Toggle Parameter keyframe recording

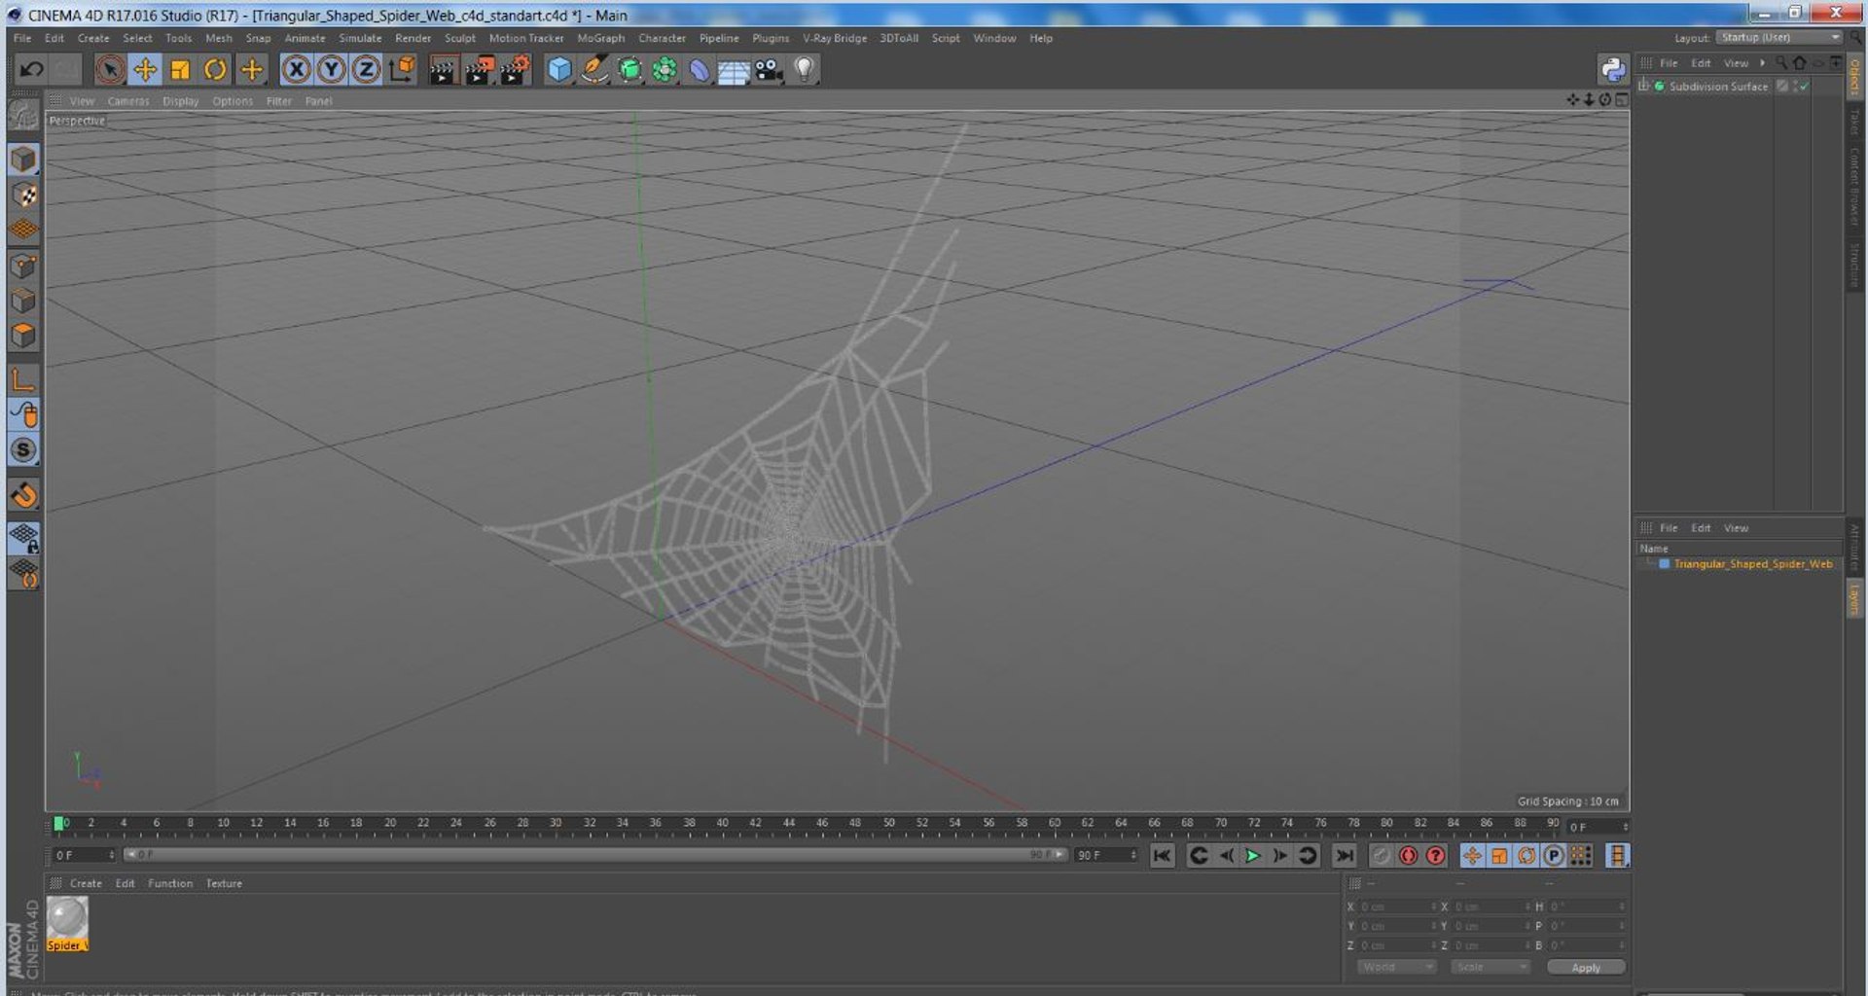click(x=1554, y=856)
